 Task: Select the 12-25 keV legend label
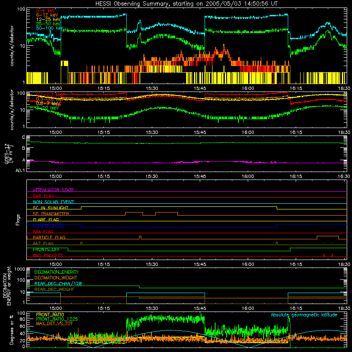pos(48,19)
